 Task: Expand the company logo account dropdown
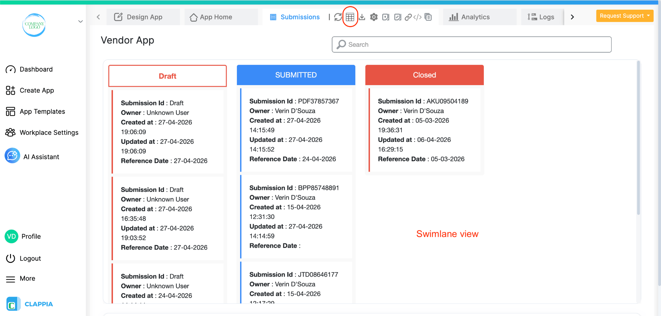click(x=80, y=21)
